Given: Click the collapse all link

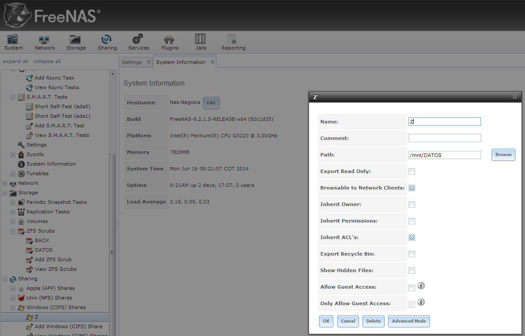Looking at the screenshot, I should click(47, 61).
